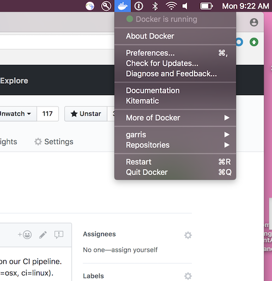Expand the More of Docker submenu

[175, 118]
